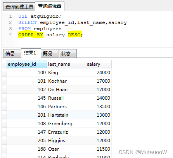The height and width of the screenshot is (158, 173).
Task: Click employee_id cell 145
Action: (x=27, y=98)
